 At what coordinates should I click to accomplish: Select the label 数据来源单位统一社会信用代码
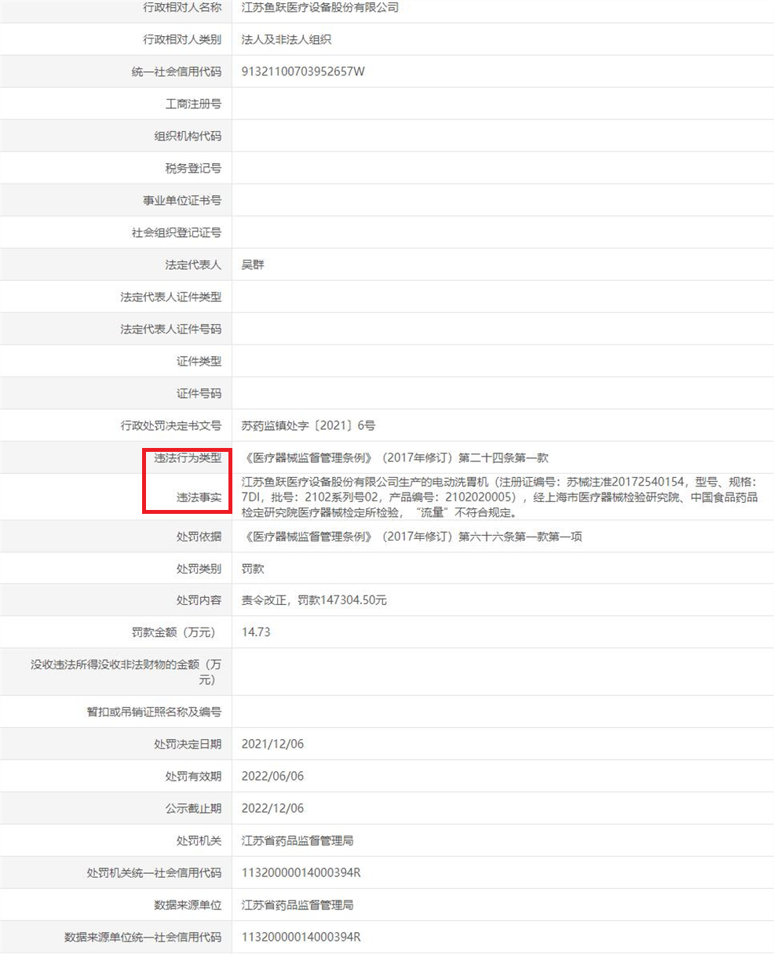coord(143,937)
